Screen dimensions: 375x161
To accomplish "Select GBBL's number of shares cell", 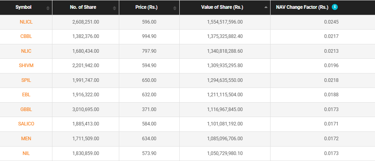I will pos(85,109).
